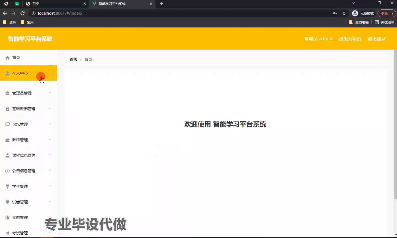Switch to the 智能学习平台系统 browser tab
This screenshot has width=397, height=238.
coord(121,4)
